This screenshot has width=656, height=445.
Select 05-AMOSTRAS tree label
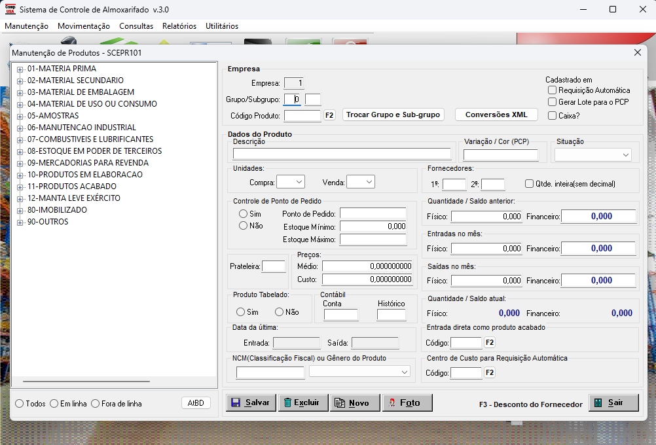pyautogui.click(x=53, y=116)
